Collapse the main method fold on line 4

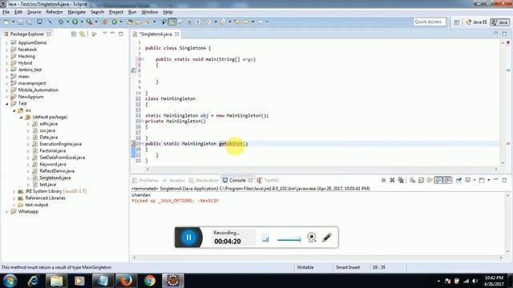coord(143,59)
